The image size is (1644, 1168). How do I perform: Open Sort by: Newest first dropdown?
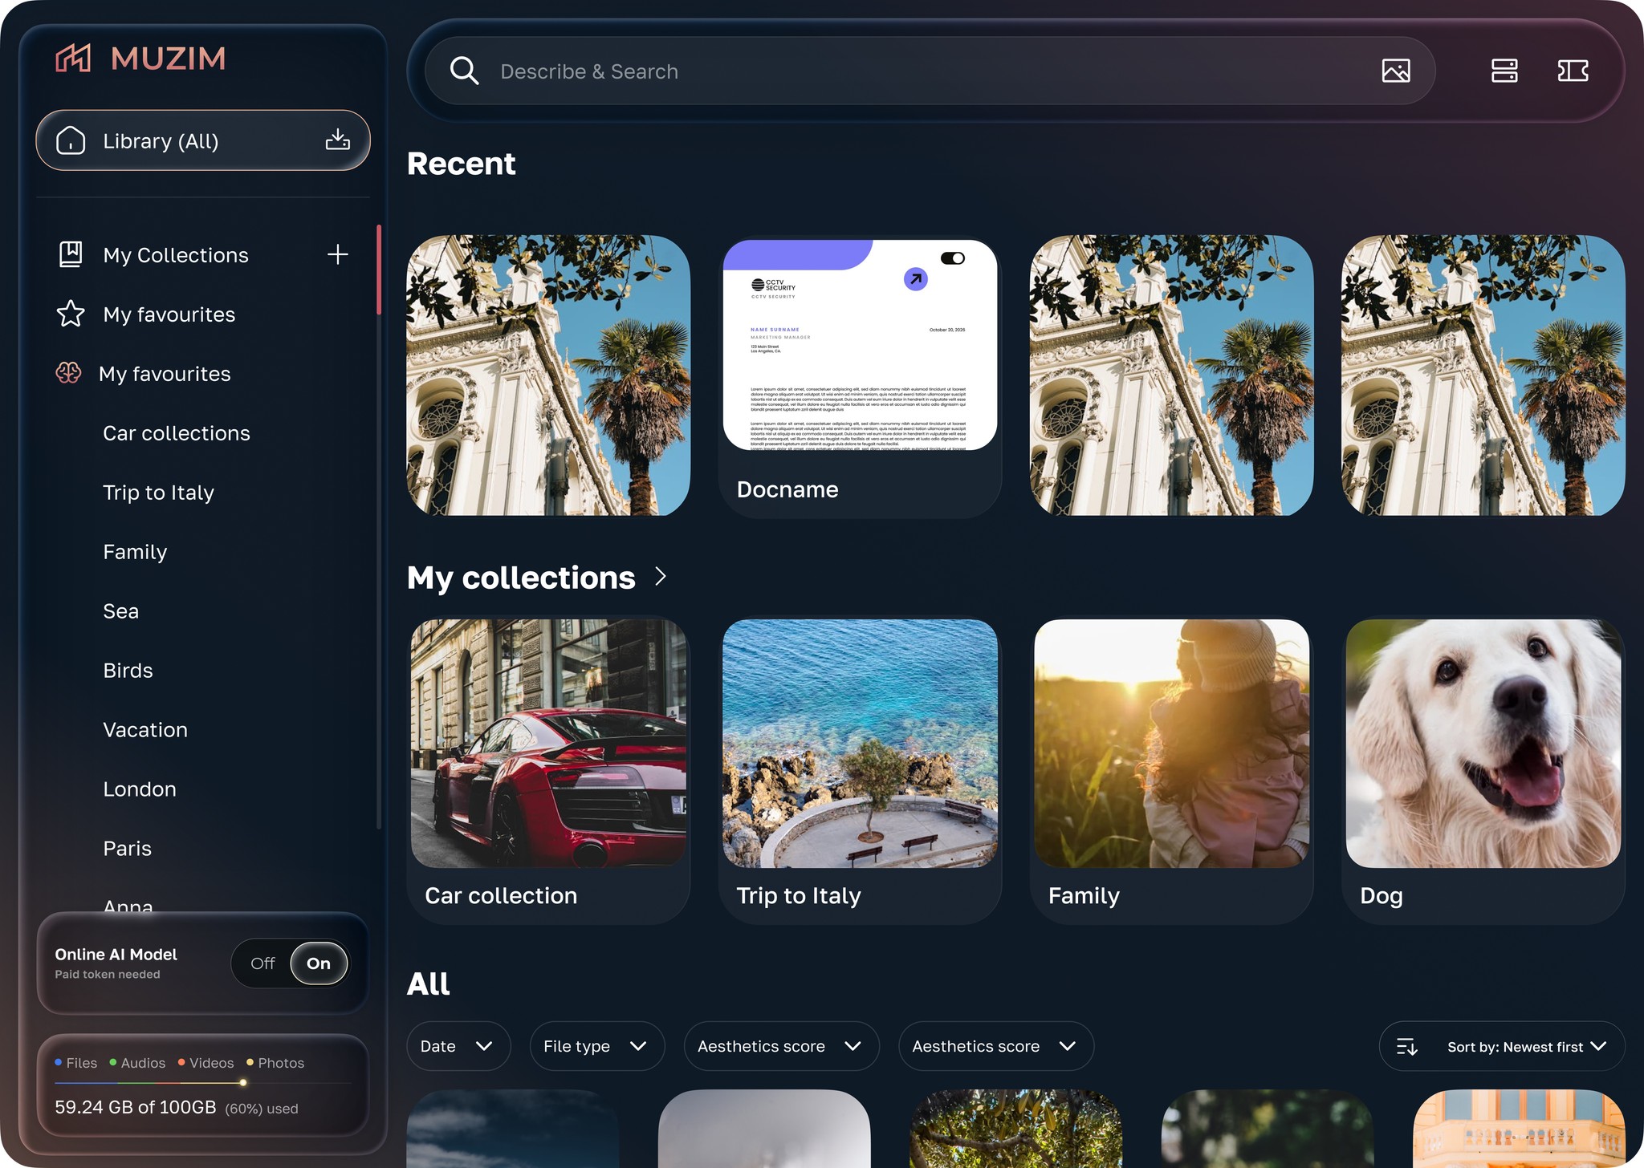click(x=1525, y=1046)
